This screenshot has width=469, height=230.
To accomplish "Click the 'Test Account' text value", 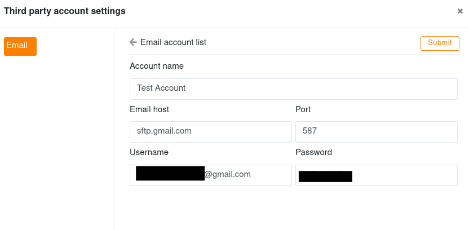I will click(x=161, y=88).
